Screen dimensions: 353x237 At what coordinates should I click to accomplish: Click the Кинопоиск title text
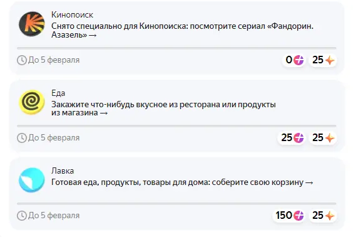click(x=72, y=14)
